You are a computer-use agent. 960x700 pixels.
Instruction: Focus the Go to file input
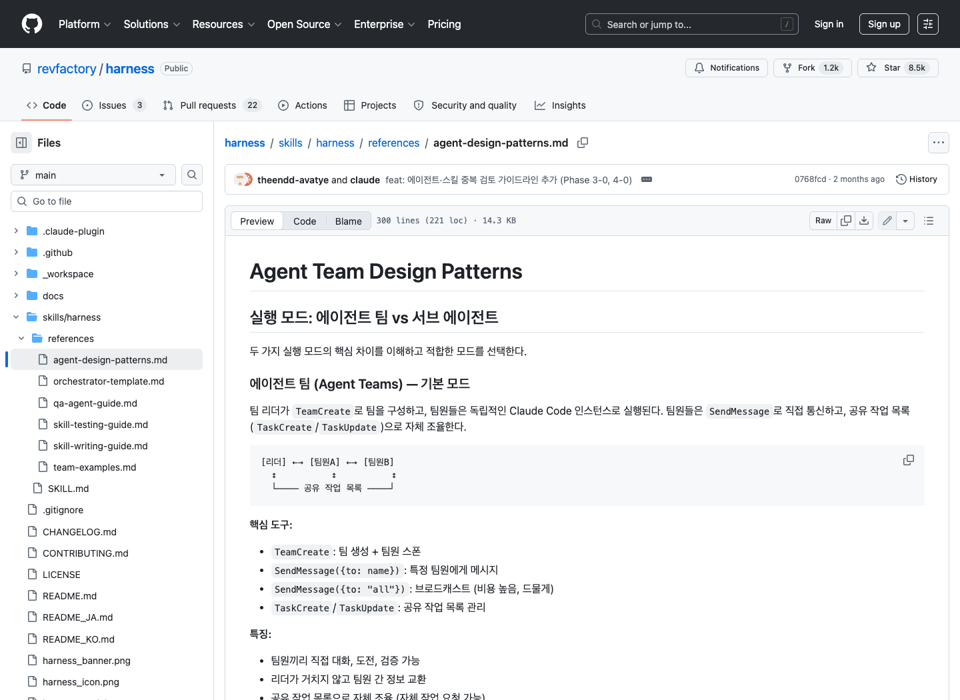[x=107, y=201]
